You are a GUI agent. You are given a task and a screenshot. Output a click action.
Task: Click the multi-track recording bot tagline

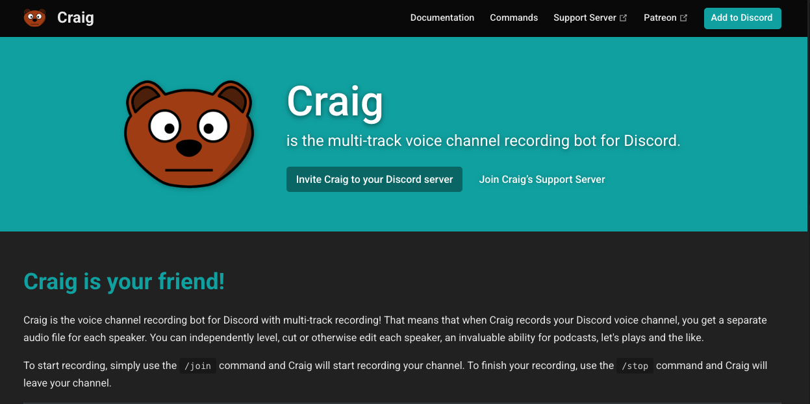(483, 141)
